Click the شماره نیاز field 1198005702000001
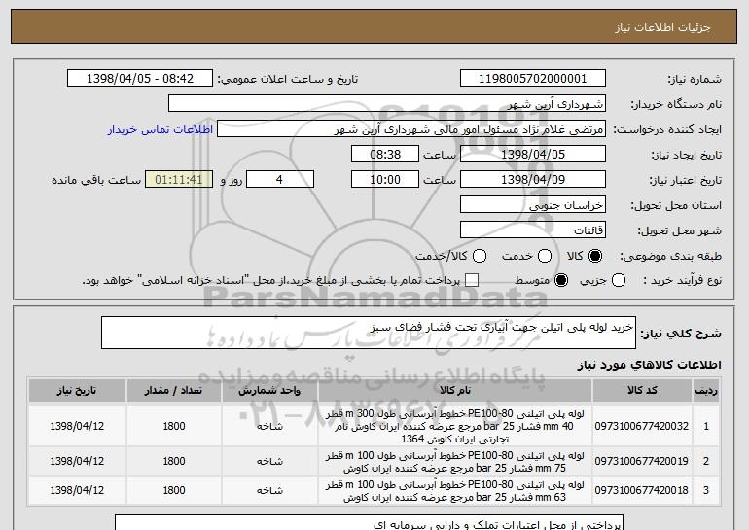The image size is (749, 530). tap(533, 79)
